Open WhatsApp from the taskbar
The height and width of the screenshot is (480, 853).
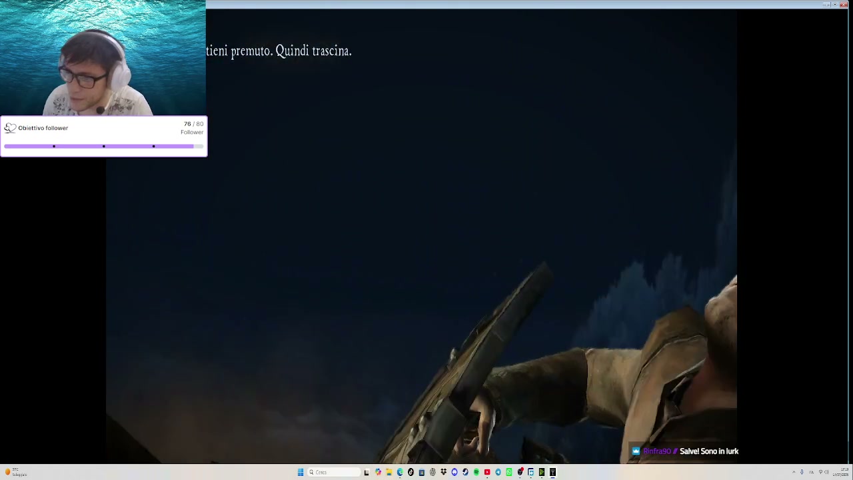click(509, 472)
